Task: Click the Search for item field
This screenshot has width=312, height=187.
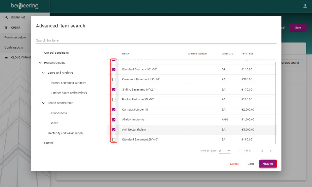Action: (156, 40)
